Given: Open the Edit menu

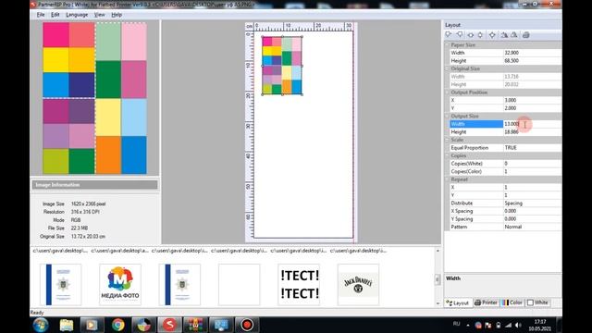Looking at the screenshot, I should tap(55, 15).
